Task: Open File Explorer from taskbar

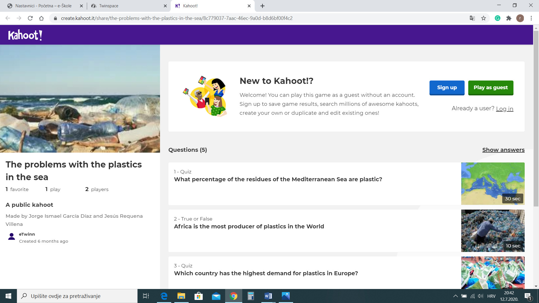Action: pyautogui.click(x=181, y=296)
